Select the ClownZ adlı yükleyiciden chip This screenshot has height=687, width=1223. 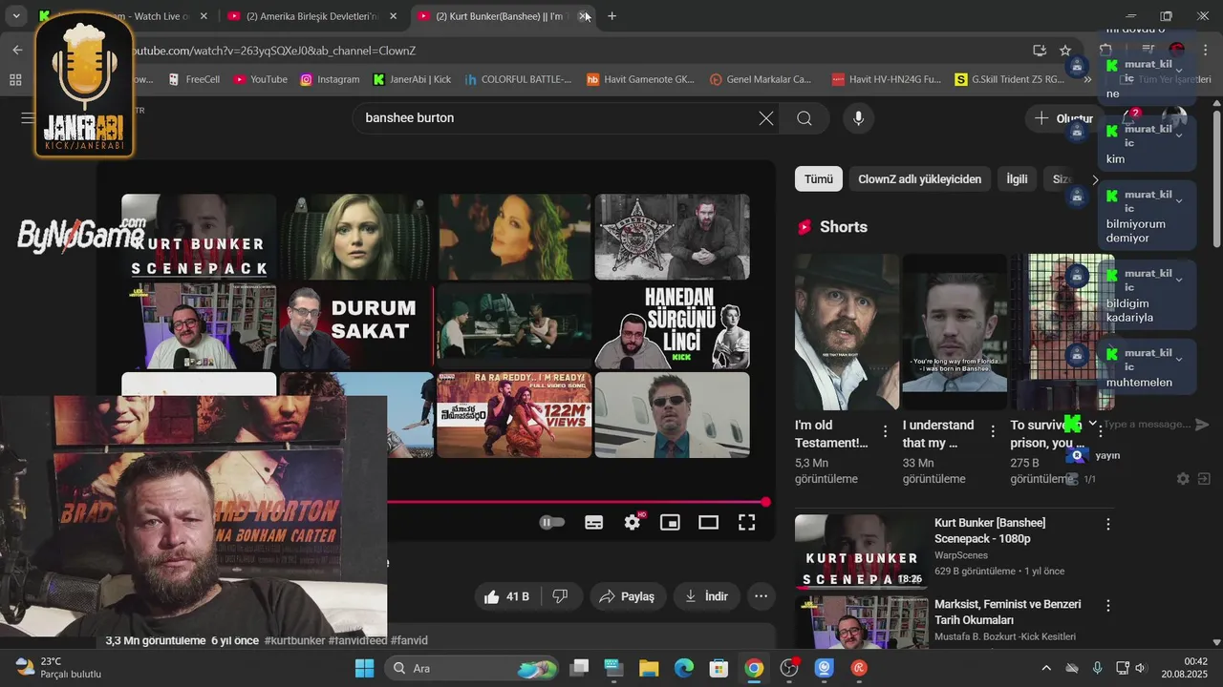pyautogui.click(x=919, y=178)
